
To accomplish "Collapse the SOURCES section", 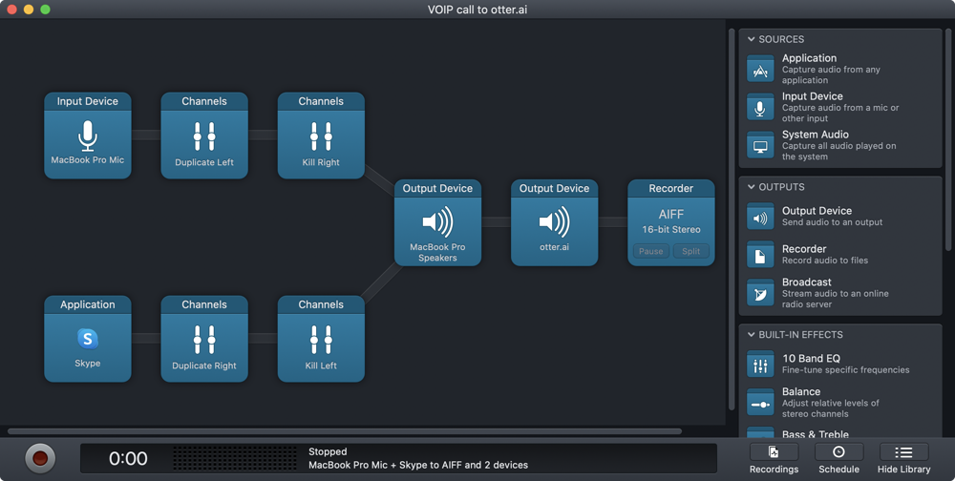I will pos(752,39).
